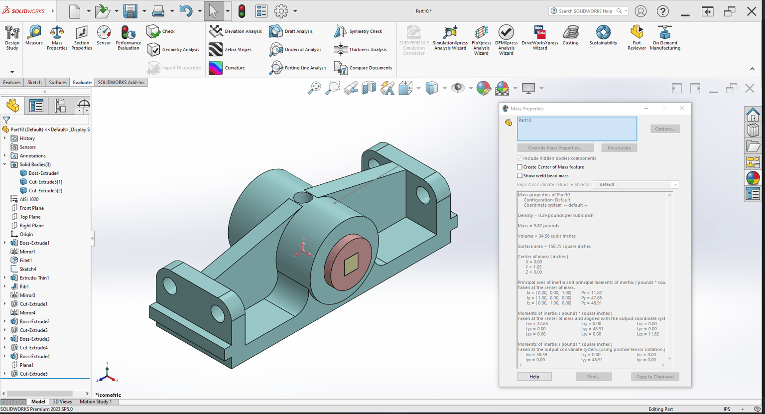
Task: Enable Show weld bead mass
Action: tap(519, 176)
